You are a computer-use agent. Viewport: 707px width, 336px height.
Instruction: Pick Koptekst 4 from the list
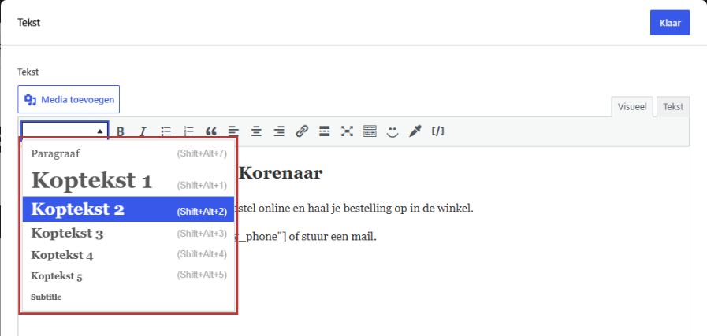128,255
